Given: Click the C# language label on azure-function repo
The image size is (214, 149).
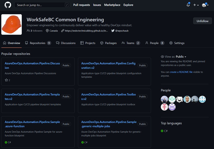Looking at the screenshot, I should [8, 142].
